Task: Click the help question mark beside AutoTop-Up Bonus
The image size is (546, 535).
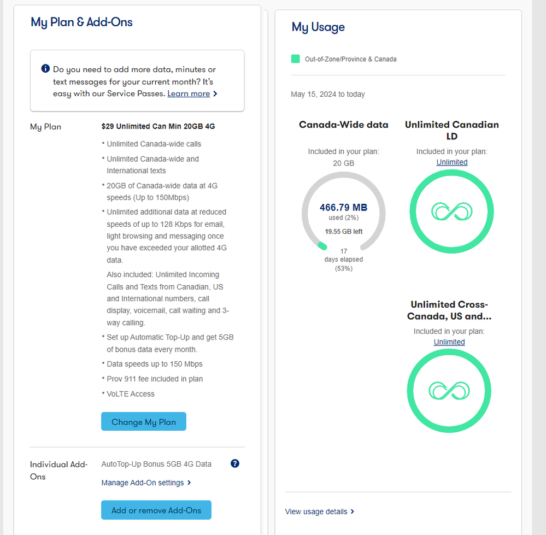Action: point(235,463)
